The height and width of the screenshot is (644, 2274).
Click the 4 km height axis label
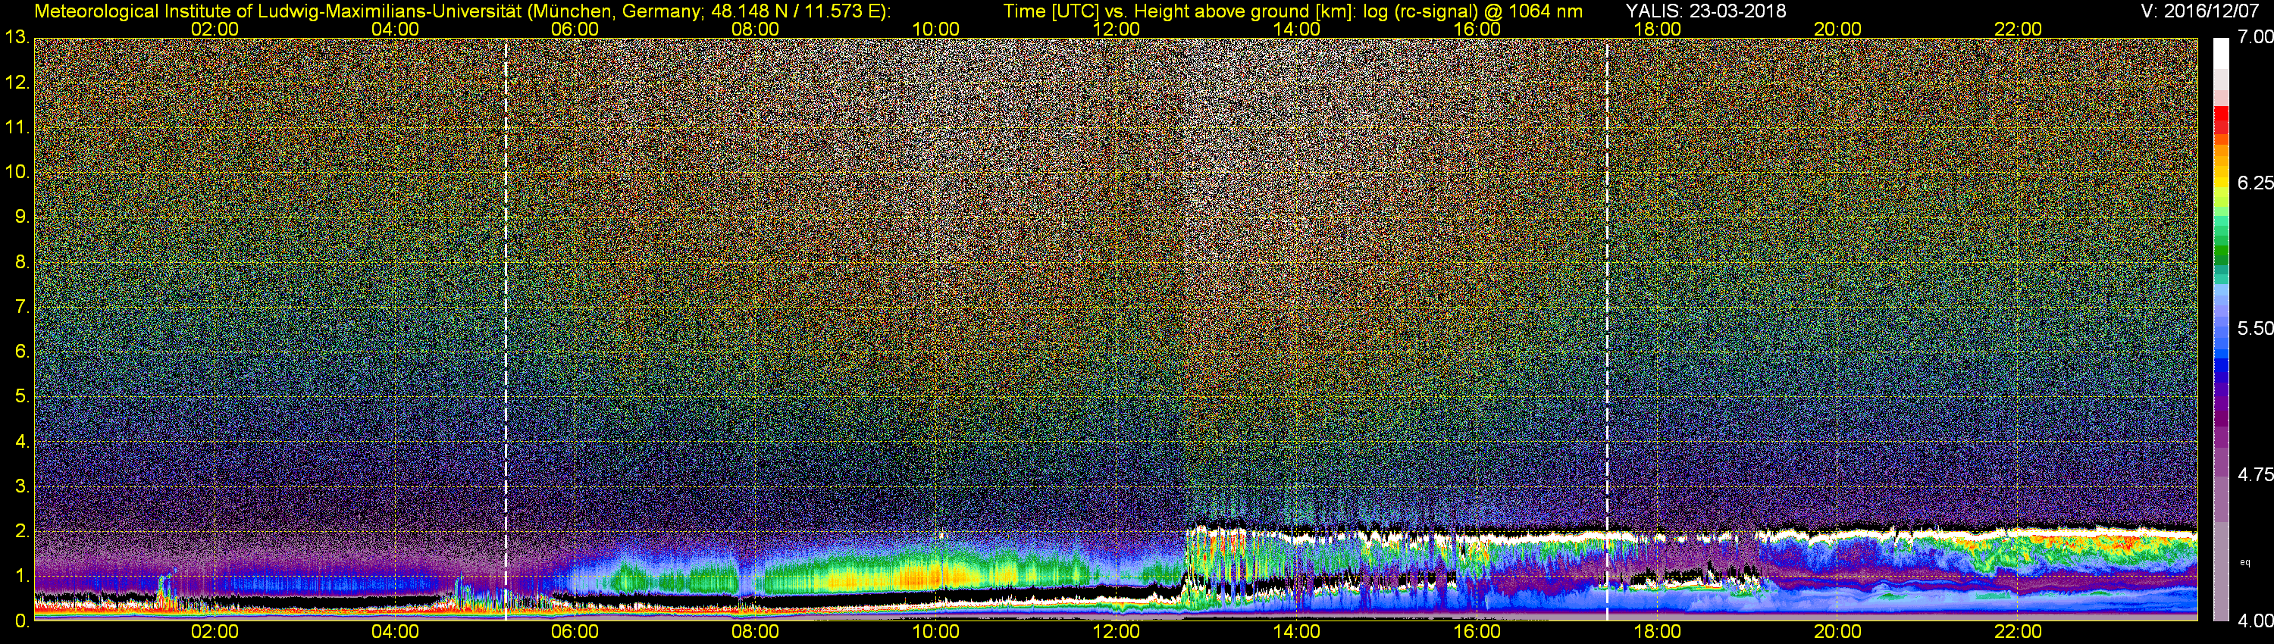click(22, 441)
